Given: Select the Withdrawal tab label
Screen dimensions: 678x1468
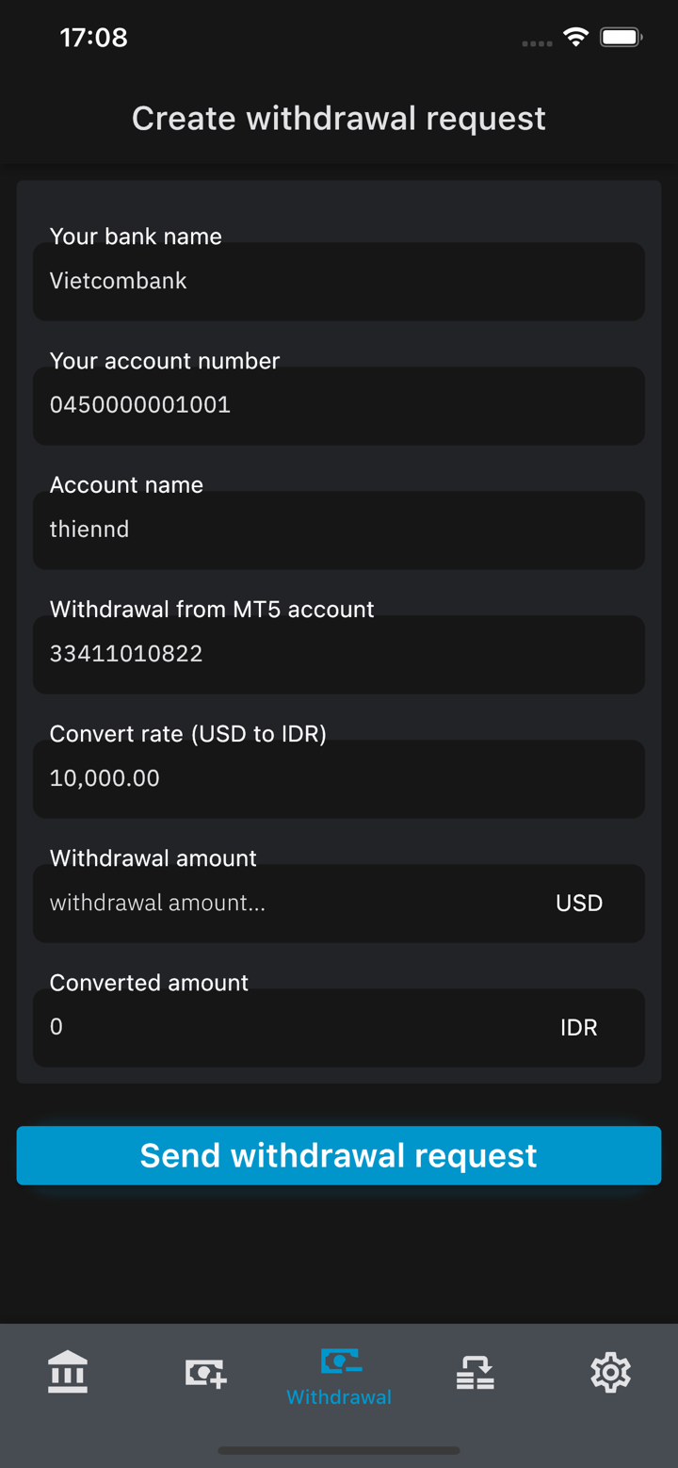Looking at the screenshot, I should (x=339, y=1397).
